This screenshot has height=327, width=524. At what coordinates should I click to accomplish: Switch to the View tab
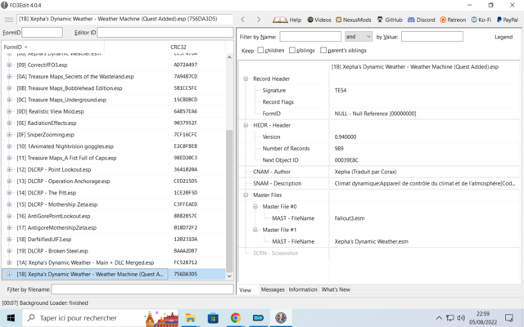(246, 290)
